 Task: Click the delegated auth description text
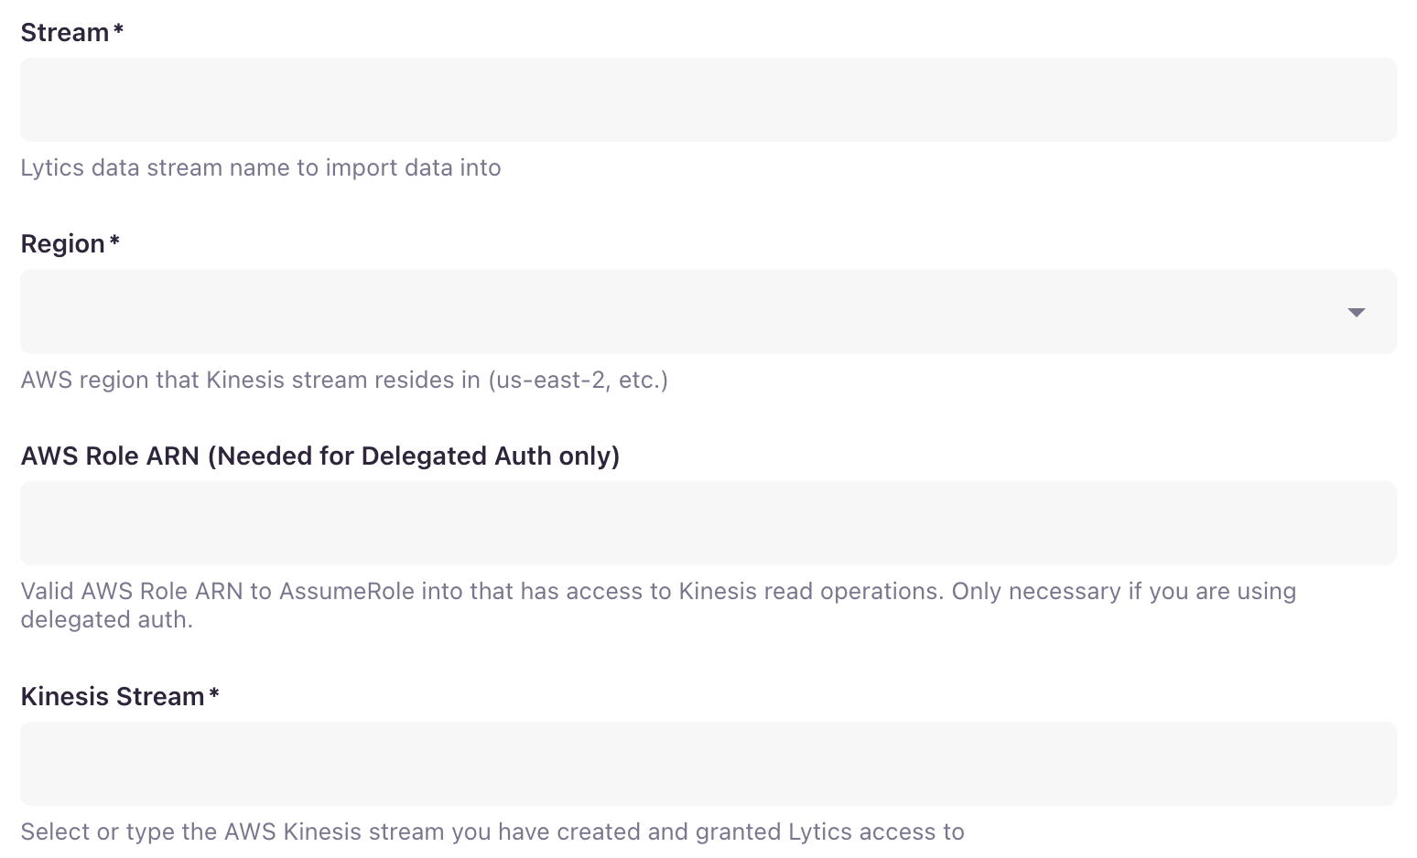(x=657, y=605)
